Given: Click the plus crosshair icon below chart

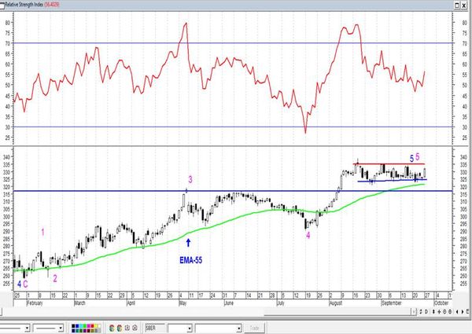Looking at the screenshot, I should point(439,312).
